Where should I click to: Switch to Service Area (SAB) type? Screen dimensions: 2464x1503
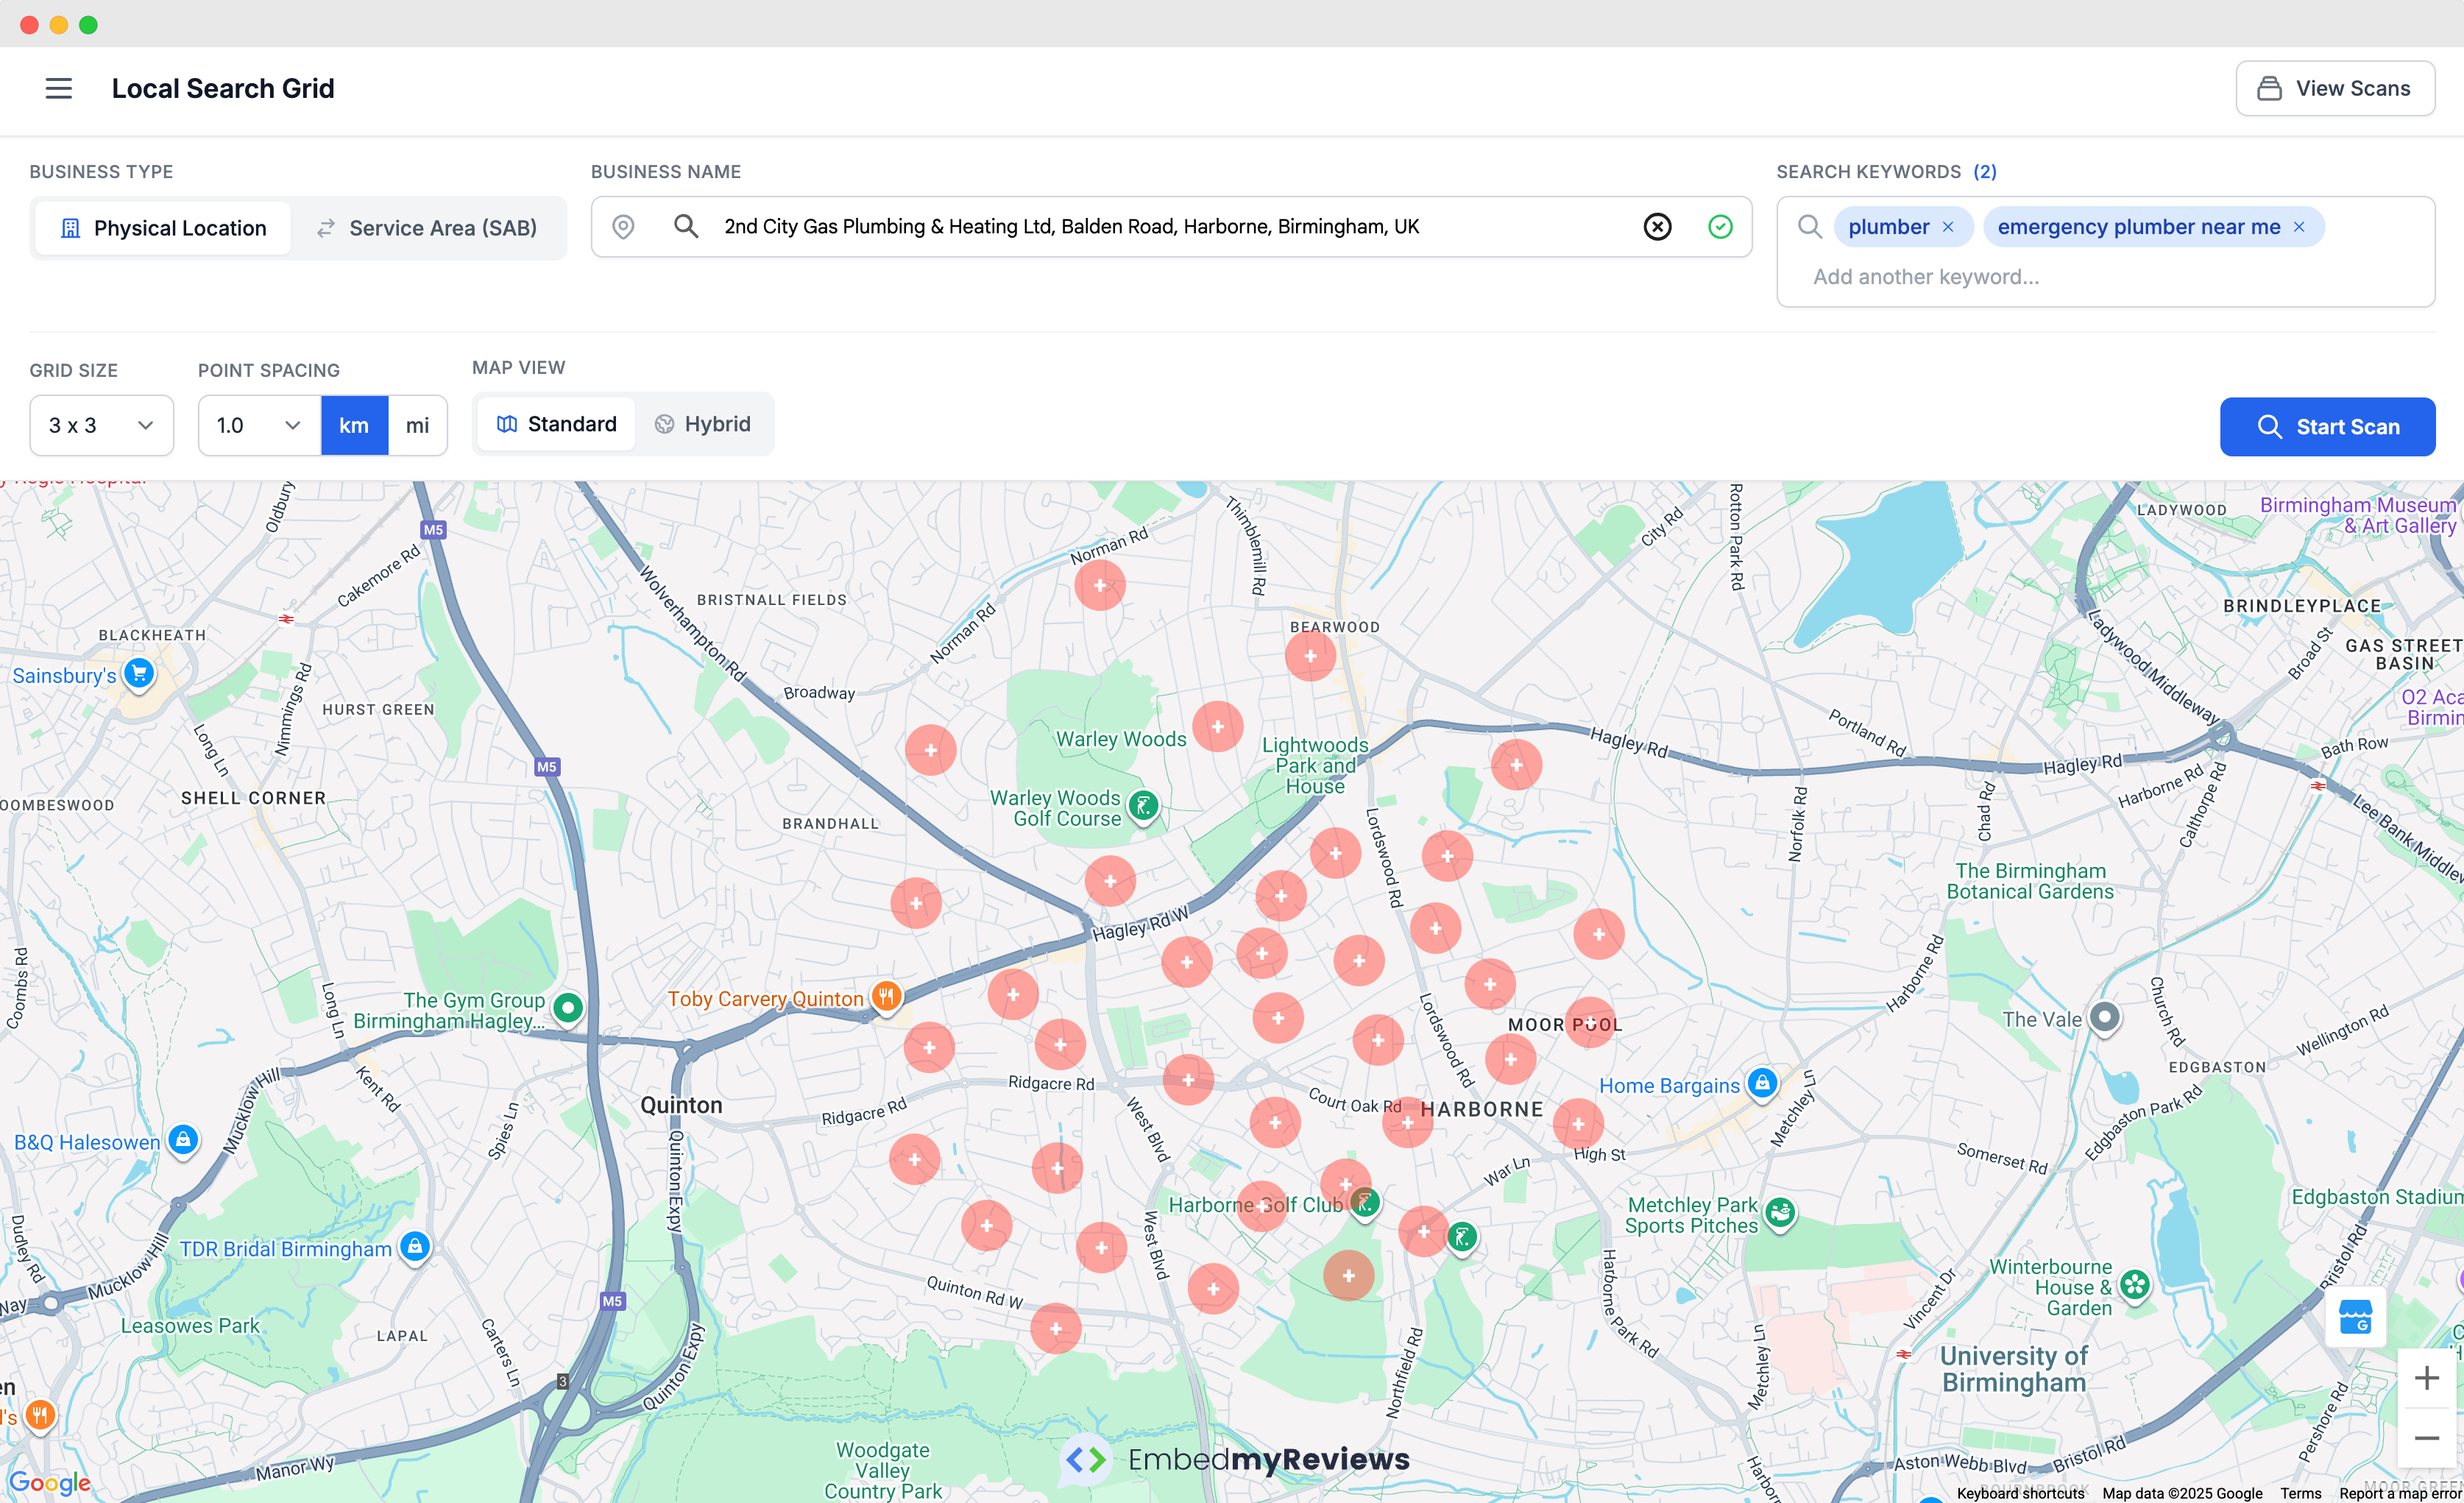[427, 228]
